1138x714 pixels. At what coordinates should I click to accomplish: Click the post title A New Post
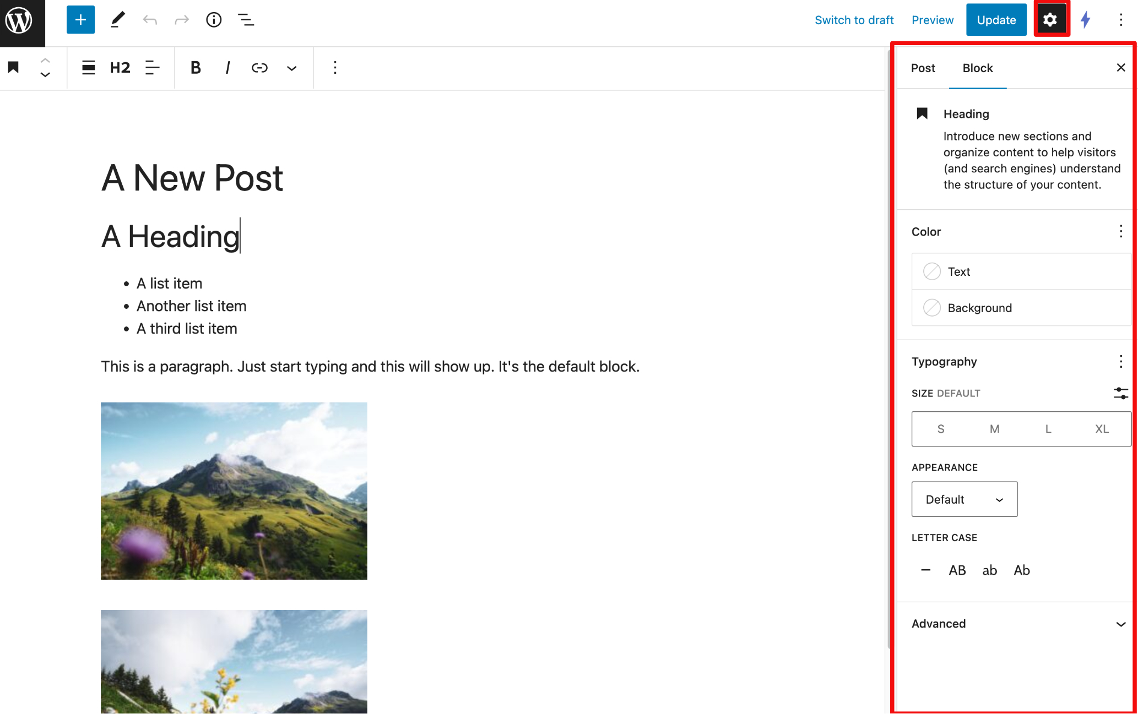(x=192, y=178)
